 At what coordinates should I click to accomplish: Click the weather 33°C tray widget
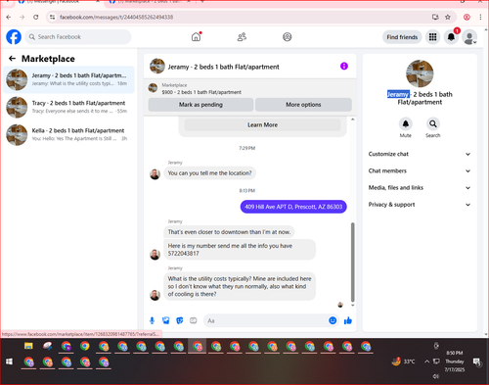[x=404, y=361]
